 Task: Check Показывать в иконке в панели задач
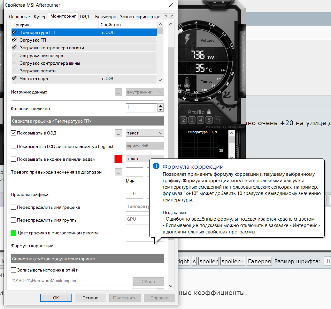coord(13,159)
